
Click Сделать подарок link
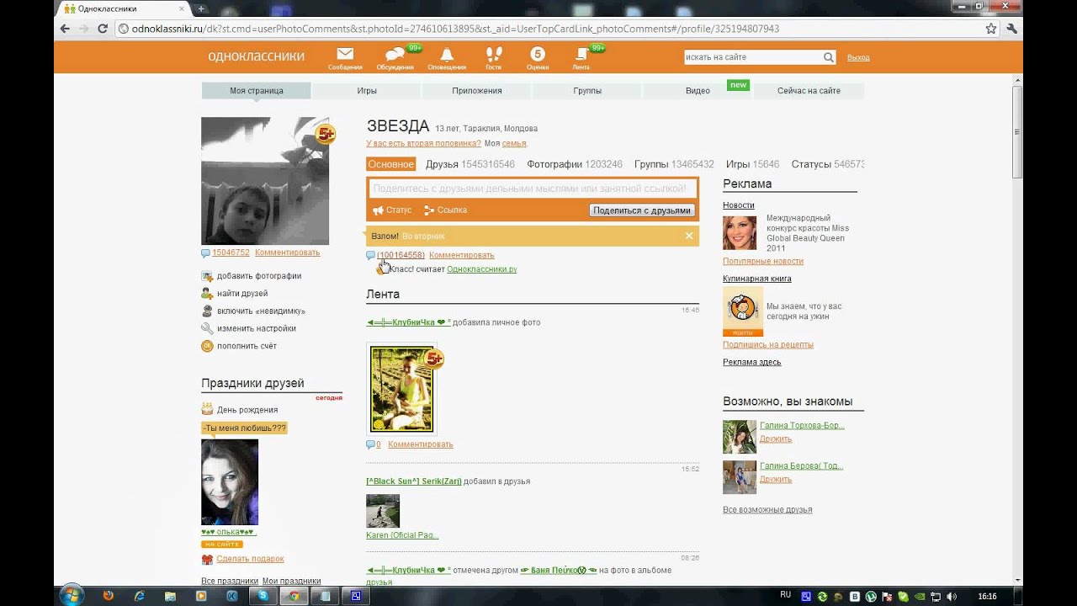tap(250, 559)
